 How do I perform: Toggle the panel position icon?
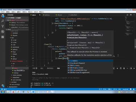[x=131, y=68]
